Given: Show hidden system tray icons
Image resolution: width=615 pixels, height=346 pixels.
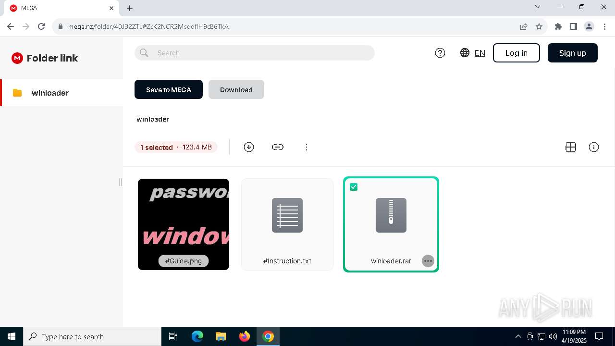Looking at the screenshot, I should point(518,336).
